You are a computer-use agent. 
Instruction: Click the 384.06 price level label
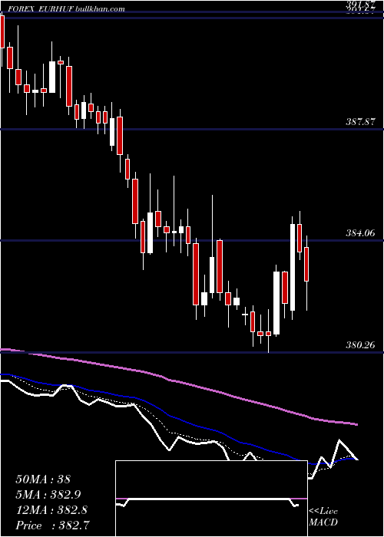click(360, 233)
